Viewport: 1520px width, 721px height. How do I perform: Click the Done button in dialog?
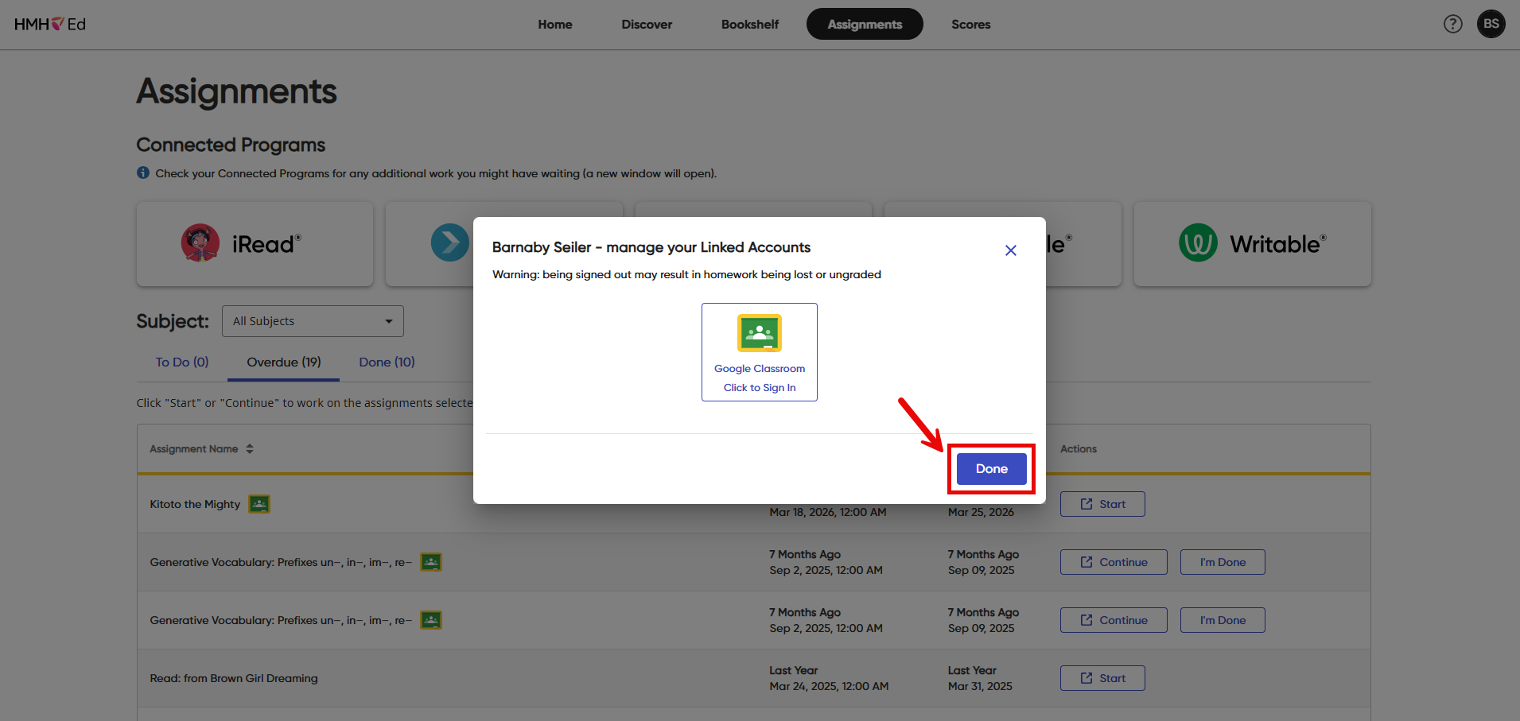coord(991,469)
